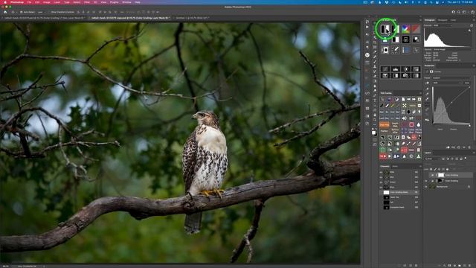476x268 pixels.
Task: Click the Auto button in Curves
Action: 467,83
